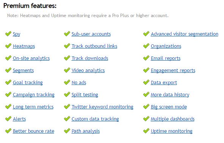Open the Split testing page link
Viewport: 224px width, 143px height.
pyautogui.click(x=85, y=95)
